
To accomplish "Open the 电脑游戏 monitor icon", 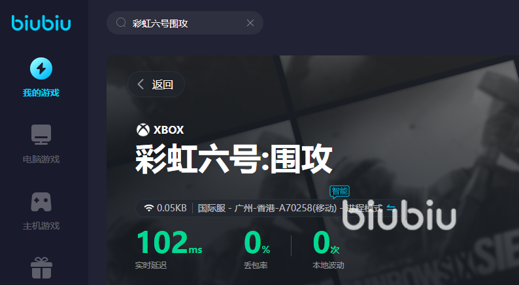I will (41, 134).
